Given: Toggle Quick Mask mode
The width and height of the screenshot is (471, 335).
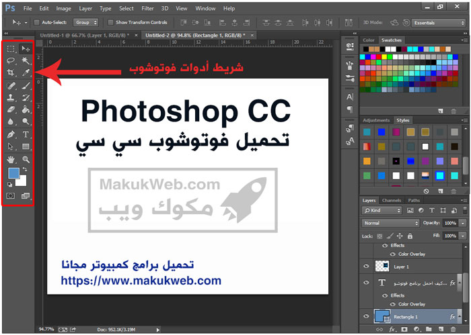Looking at the screenshot, I should (11, 195).
